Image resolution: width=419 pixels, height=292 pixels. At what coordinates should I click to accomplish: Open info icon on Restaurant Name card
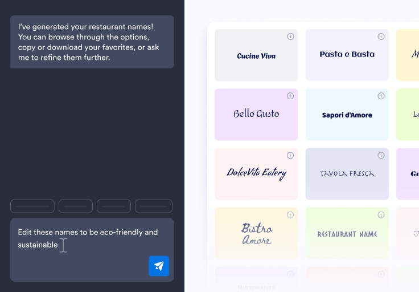coord(381,214)
